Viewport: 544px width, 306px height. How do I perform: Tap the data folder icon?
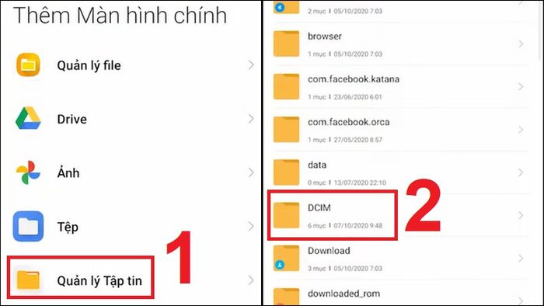[x=286, y=172]
